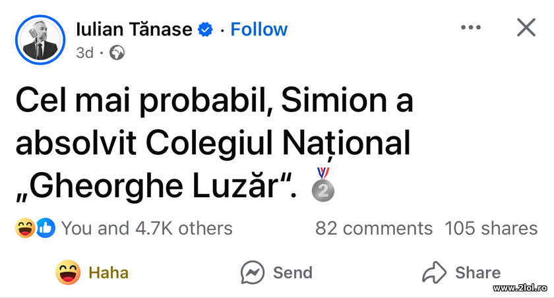The image size is (554, 298).
Task: Open Iulian Tănase's profile name link
Action: (135, 30)
